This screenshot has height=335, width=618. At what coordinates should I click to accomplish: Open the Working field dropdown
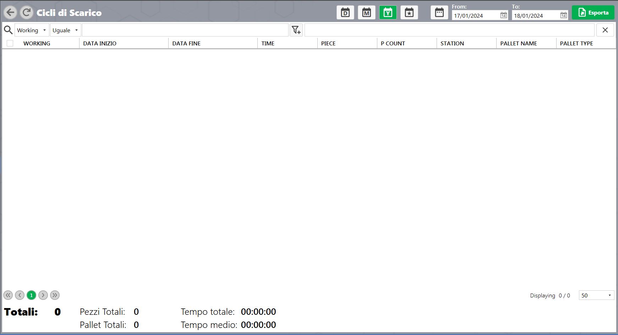[32, 30]
